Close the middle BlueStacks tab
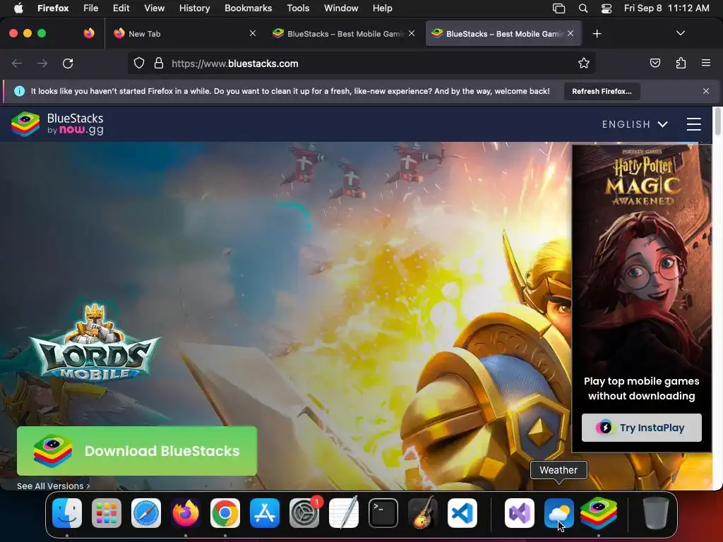 (x=412, y=33)
